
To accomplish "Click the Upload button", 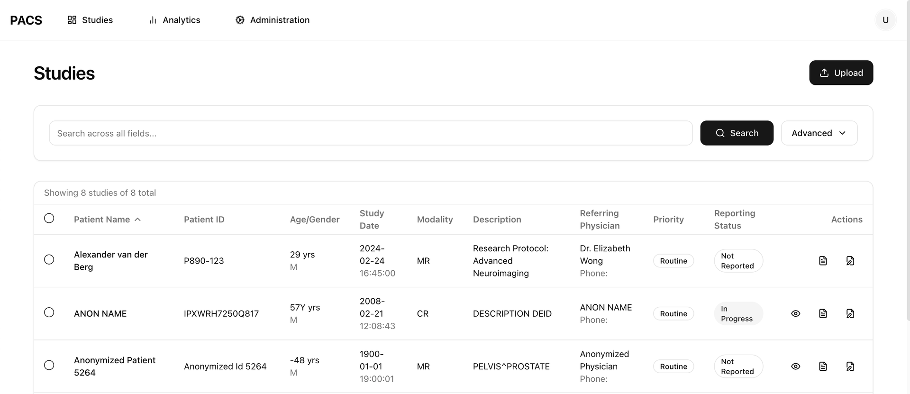I will [x=841, y=73].
